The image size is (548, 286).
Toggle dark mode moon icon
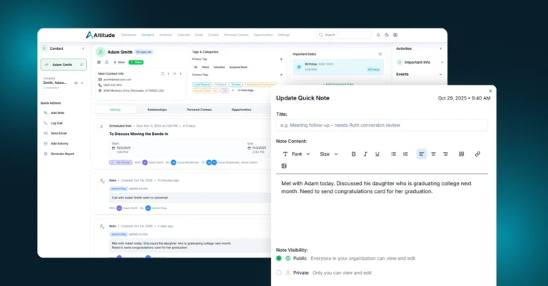pyautogui.click(x=387, y=35)
